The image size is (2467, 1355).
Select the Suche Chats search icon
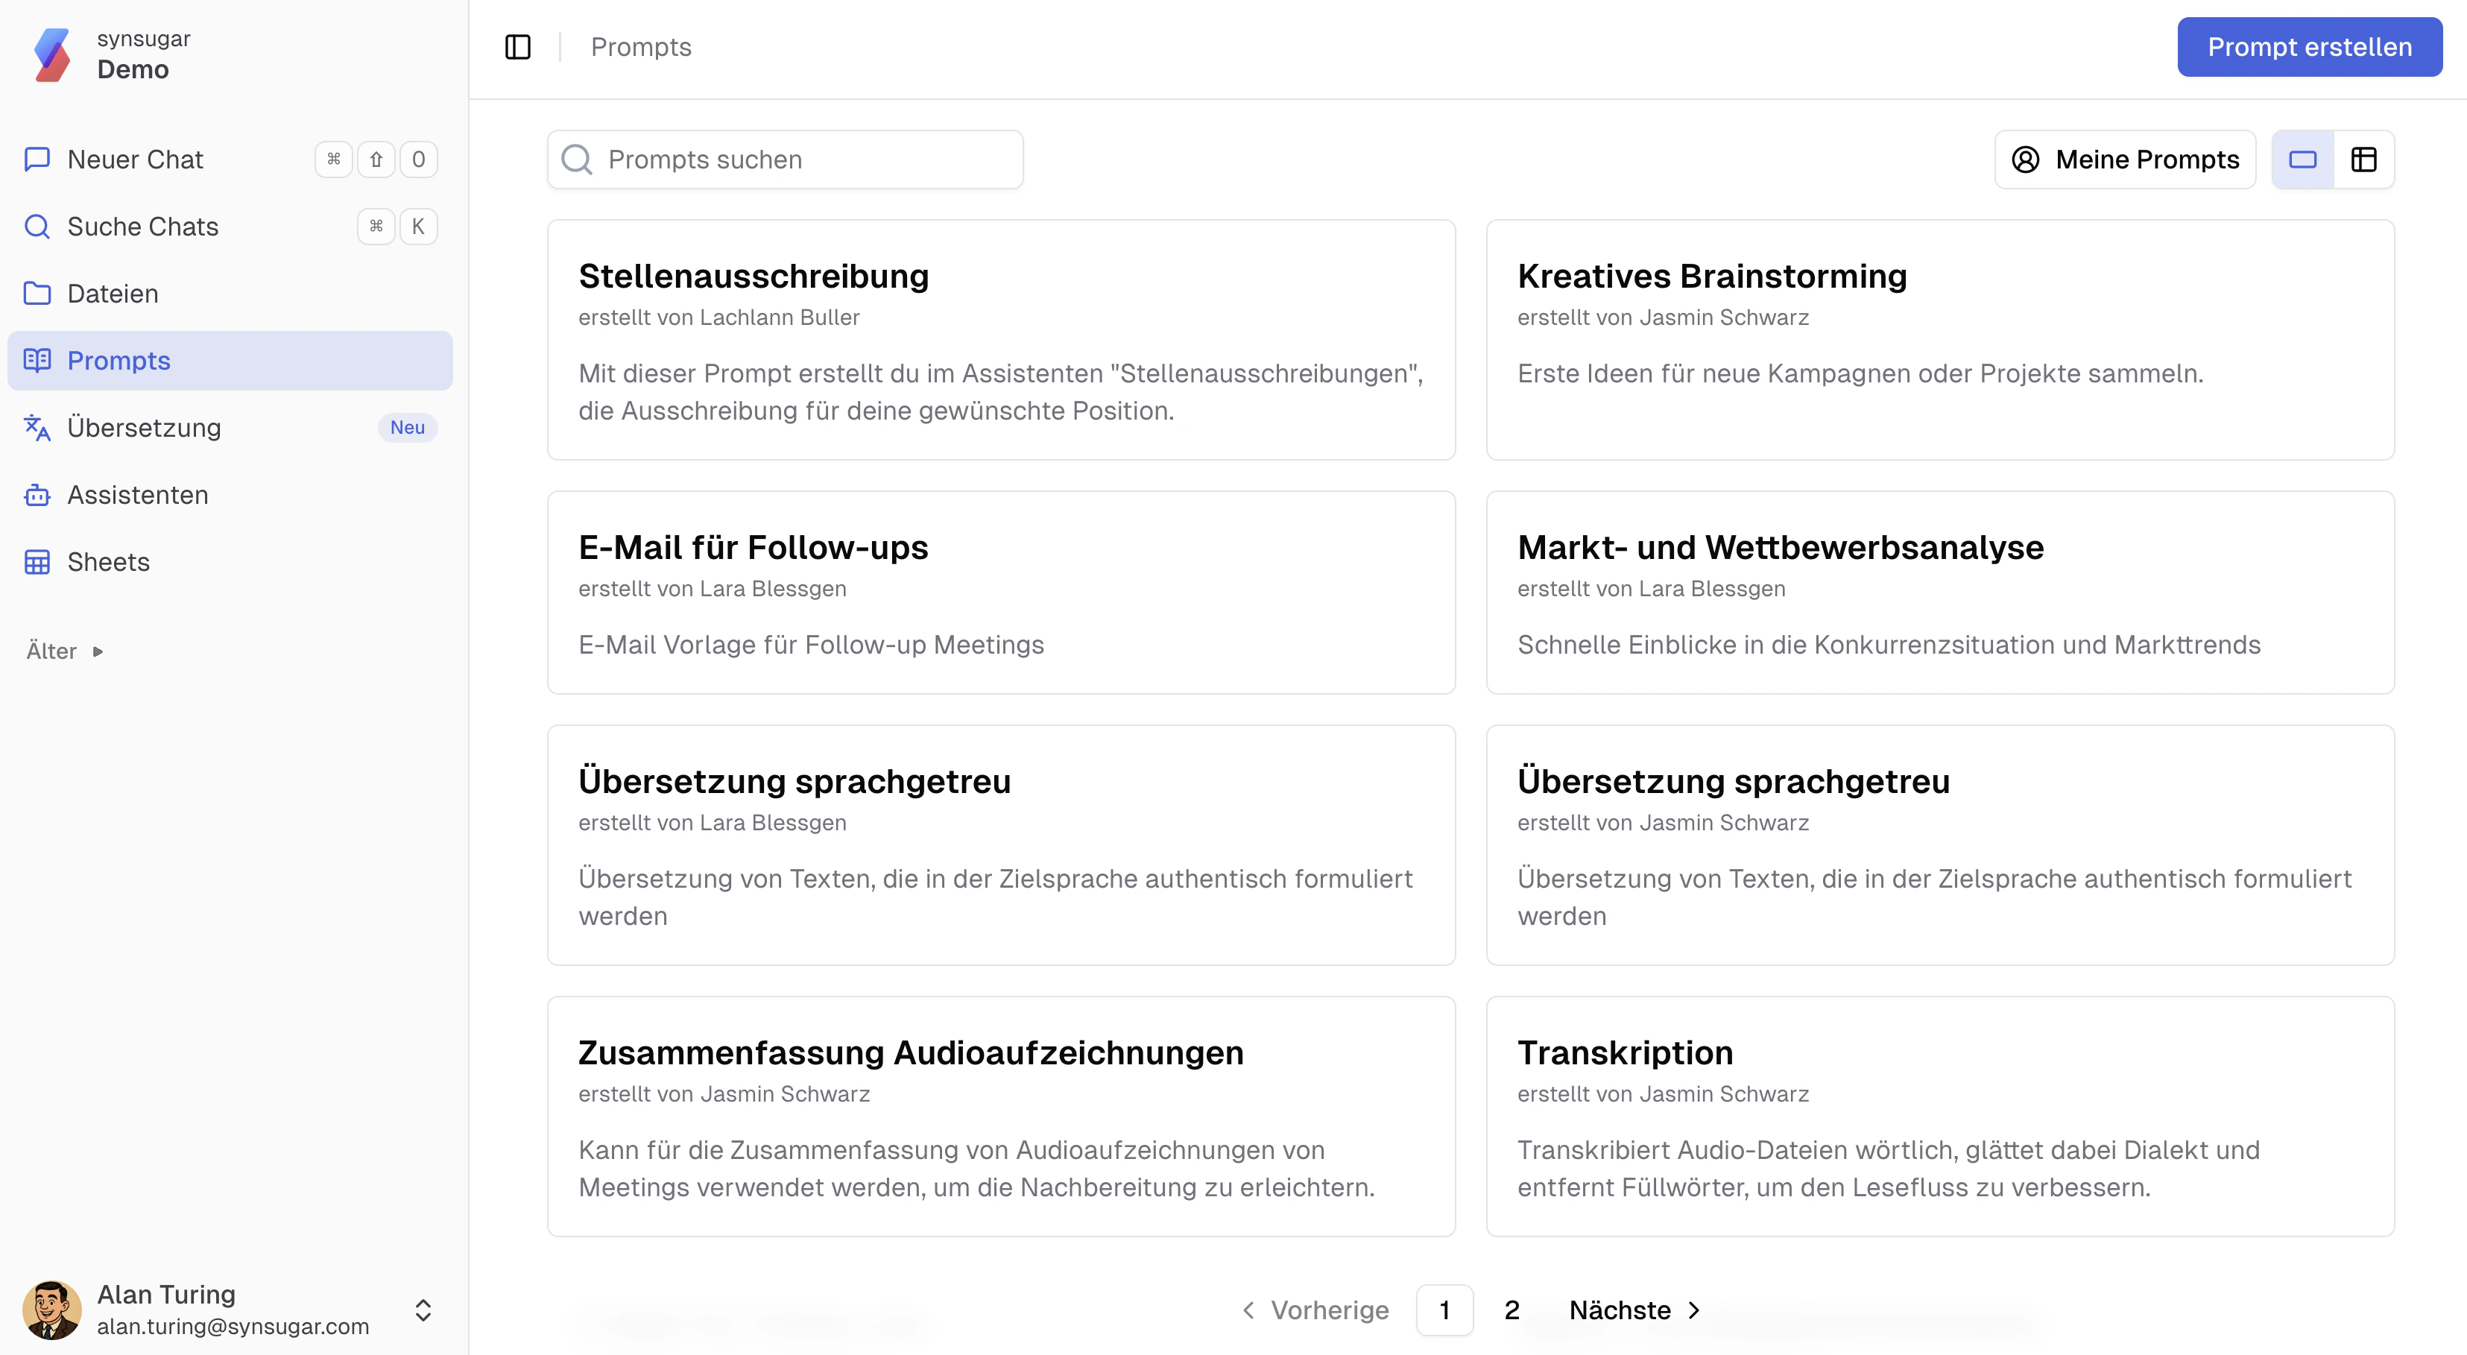[x=37, y=226]
